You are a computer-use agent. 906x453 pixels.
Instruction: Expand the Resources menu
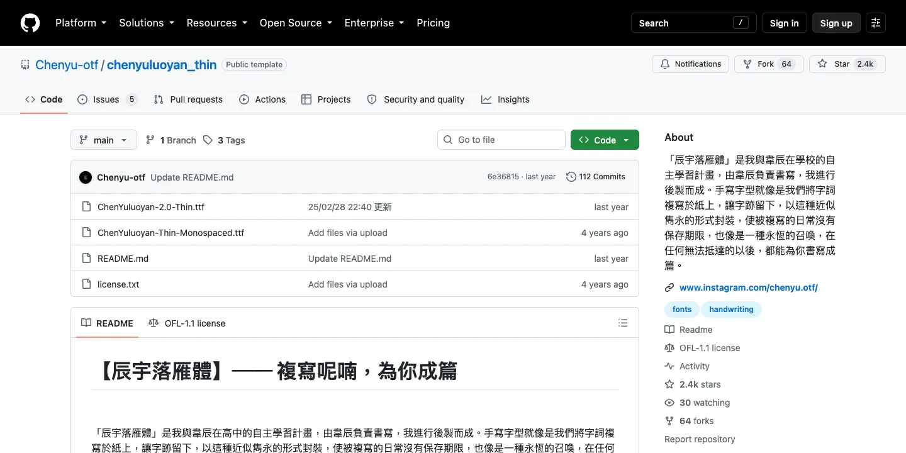click(218, 23)
